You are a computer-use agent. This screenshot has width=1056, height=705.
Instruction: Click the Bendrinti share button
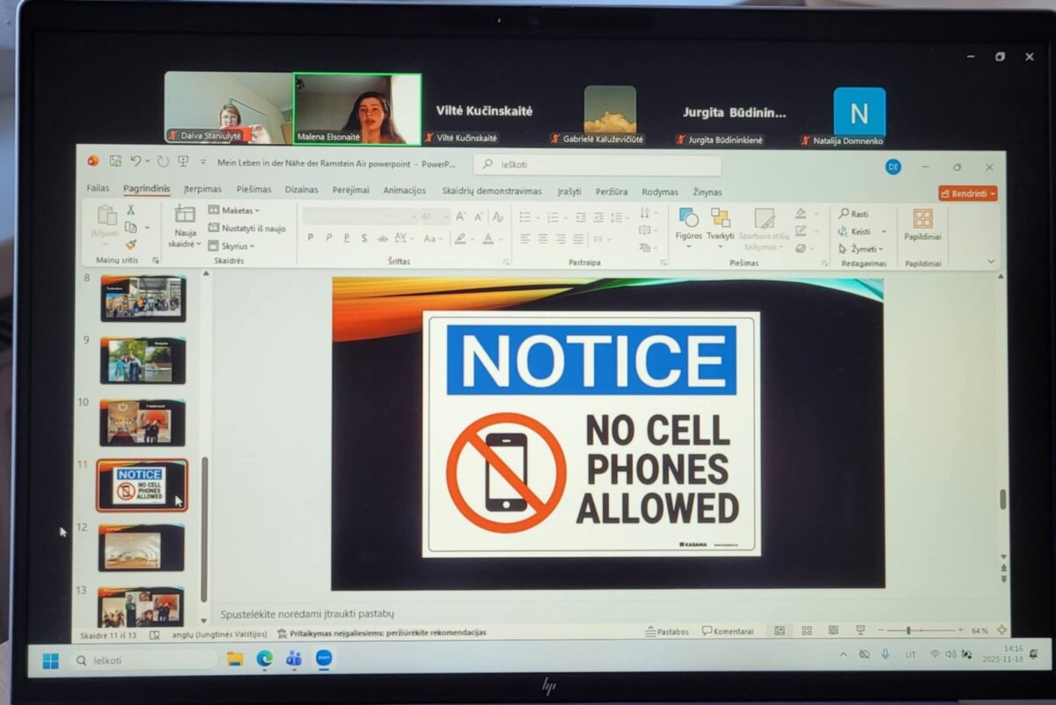point(967,193)
